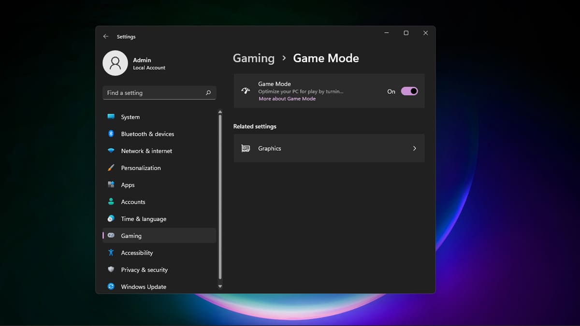Click the back arrow button
This screenshot has width=580, height=326.
click(x=106, y=36)
